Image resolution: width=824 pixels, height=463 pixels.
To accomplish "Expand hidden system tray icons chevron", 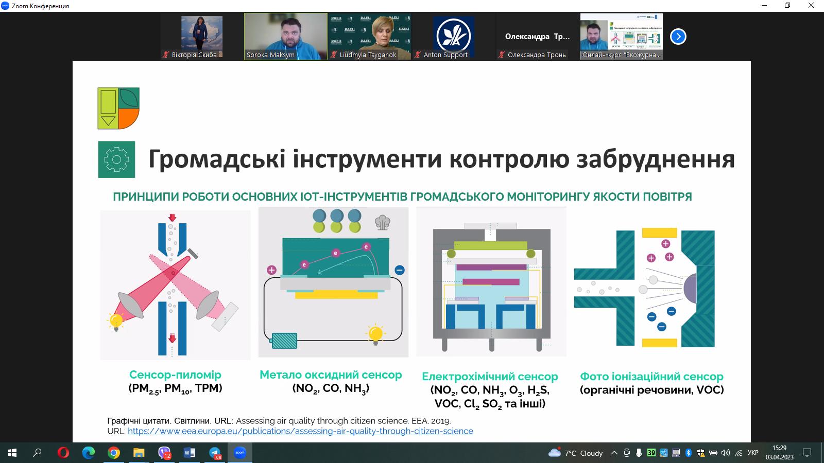I will pyautogui.click(x=614, y=453).
